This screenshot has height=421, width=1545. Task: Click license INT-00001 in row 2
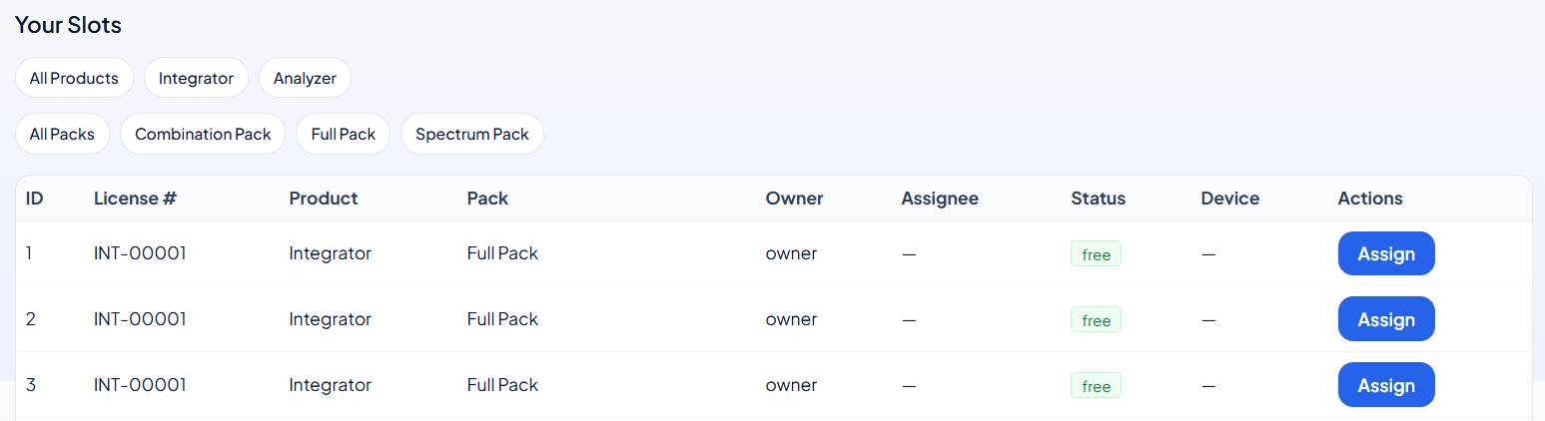tap(140, 319)
